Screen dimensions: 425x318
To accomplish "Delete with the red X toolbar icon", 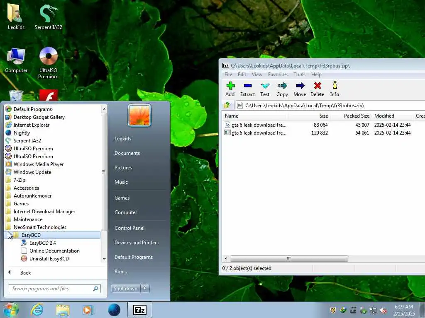I will 318,89.
